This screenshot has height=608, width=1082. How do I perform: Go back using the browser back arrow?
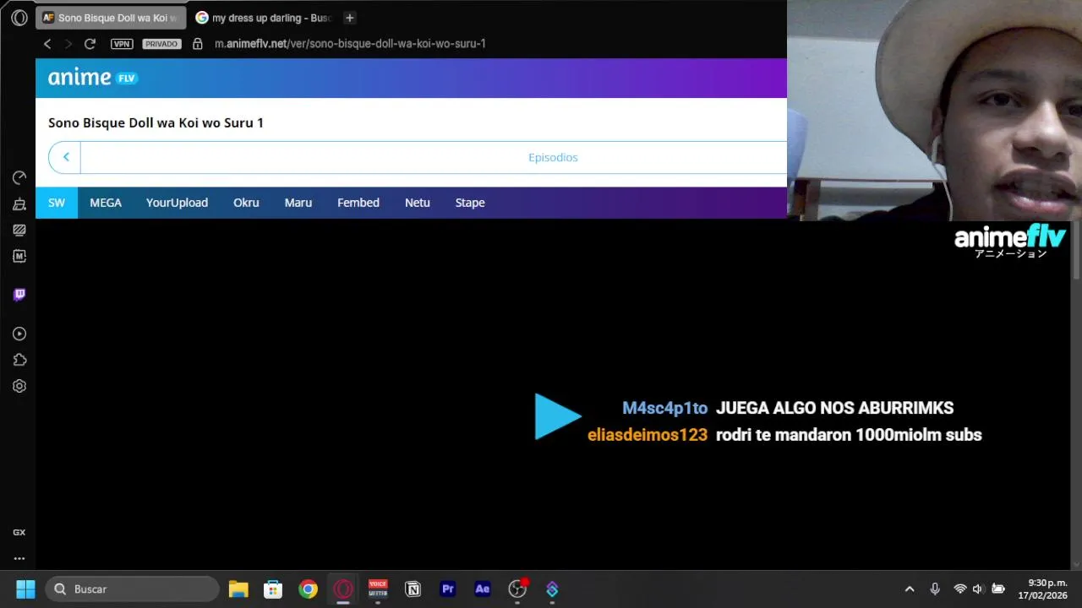pos(47,44)
